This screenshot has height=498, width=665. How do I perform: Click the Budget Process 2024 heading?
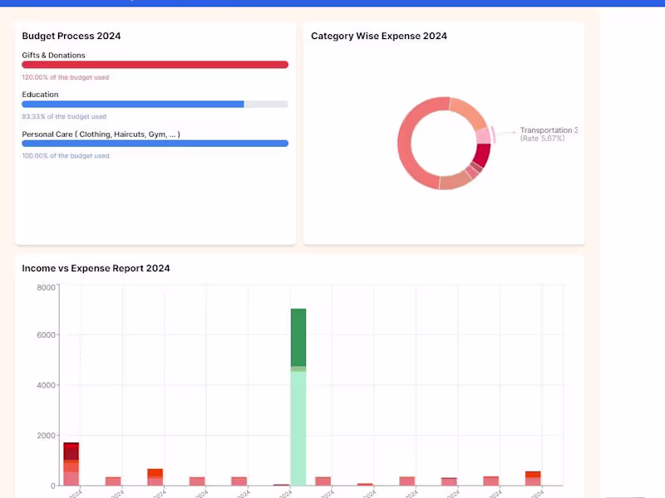point(71,36)
